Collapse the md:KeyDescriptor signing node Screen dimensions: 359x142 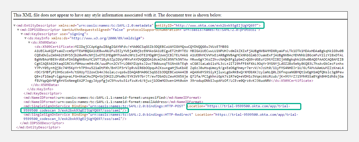[22, 34]
